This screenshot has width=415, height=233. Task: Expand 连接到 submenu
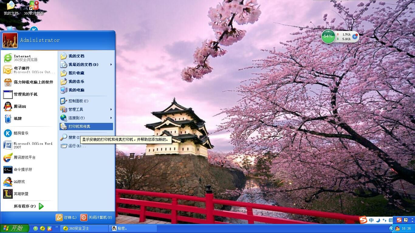pos(86,118)
